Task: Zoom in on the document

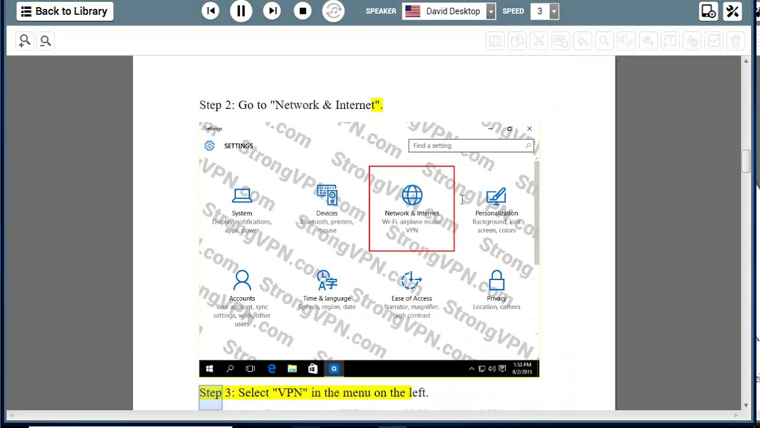Action: click(24, 40)
